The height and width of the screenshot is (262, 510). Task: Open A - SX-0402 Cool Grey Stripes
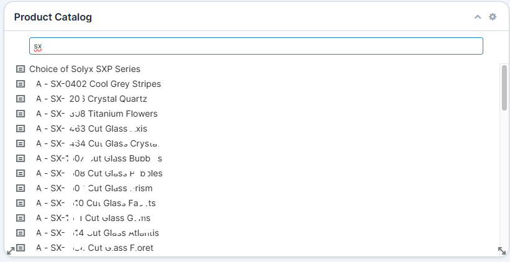(x=98, y=84)
